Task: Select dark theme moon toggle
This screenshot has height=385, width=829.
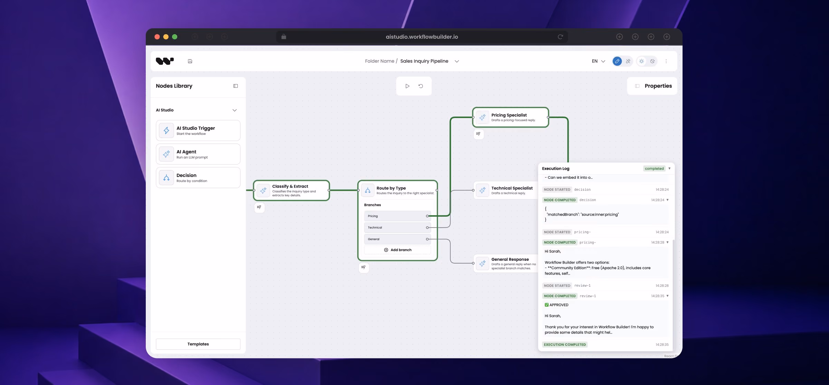Action: [x=652, y=61]
